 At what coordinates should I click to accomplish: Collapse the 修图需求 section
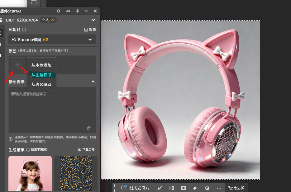pyautogui.click(x=93, y=82)
